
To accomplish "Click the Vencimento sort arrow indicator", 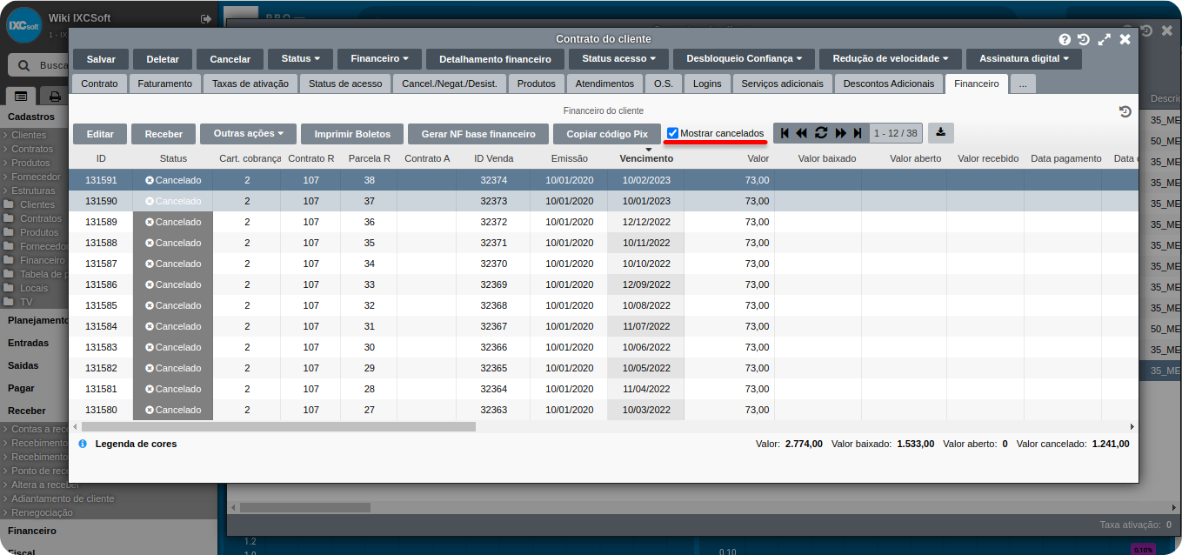I will tap(648, 150).
